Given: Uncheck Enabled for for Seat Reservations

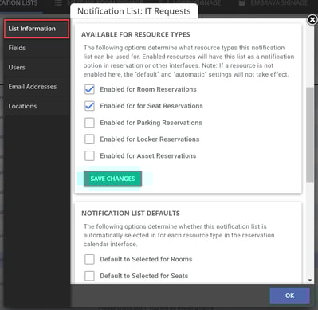Looking at the screenshot, I should (89, 106).
